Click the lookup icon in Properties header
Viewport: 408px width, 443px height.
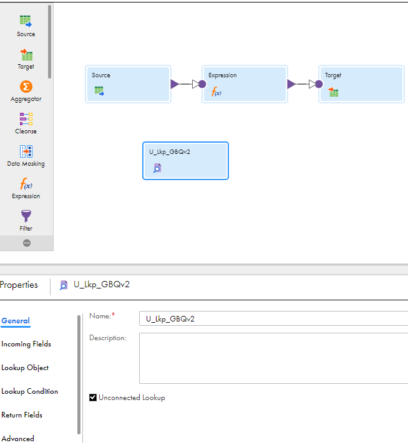(64, 285)
